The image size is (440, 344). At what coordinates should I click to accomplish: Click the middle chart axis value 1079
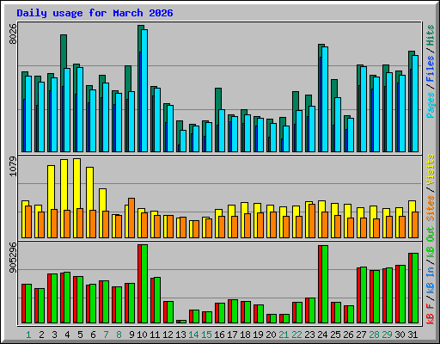click(13, 166)
